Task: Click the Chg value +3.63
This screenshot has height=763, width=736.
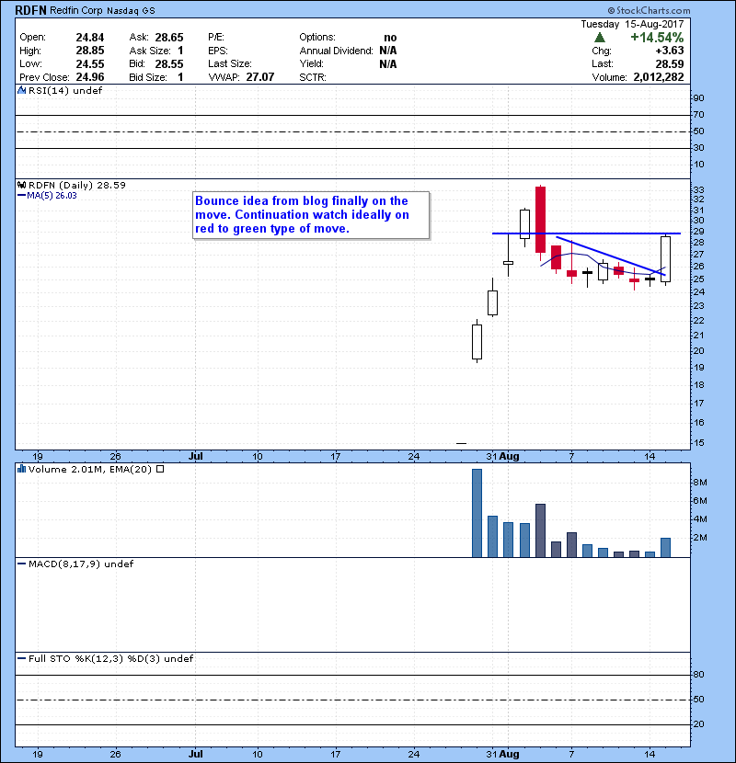Action: point(670,51)
